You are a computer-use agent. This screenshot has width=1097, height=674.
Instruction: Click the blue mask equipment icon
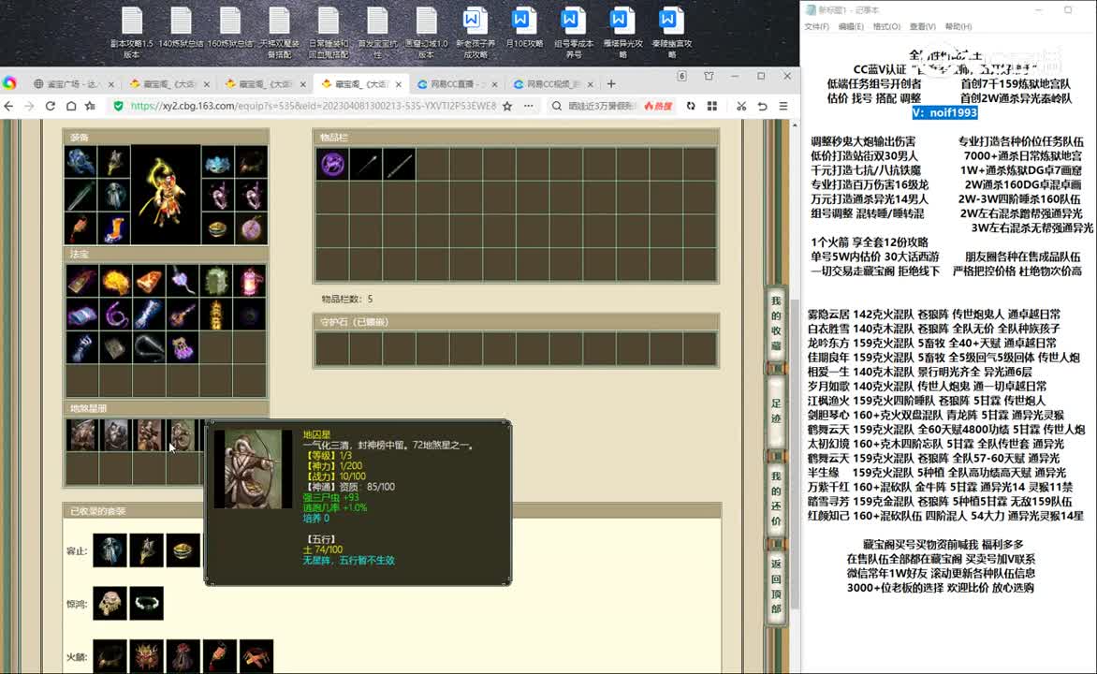point(218,164)
